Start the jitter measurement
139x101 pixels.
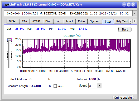[125, 29]
